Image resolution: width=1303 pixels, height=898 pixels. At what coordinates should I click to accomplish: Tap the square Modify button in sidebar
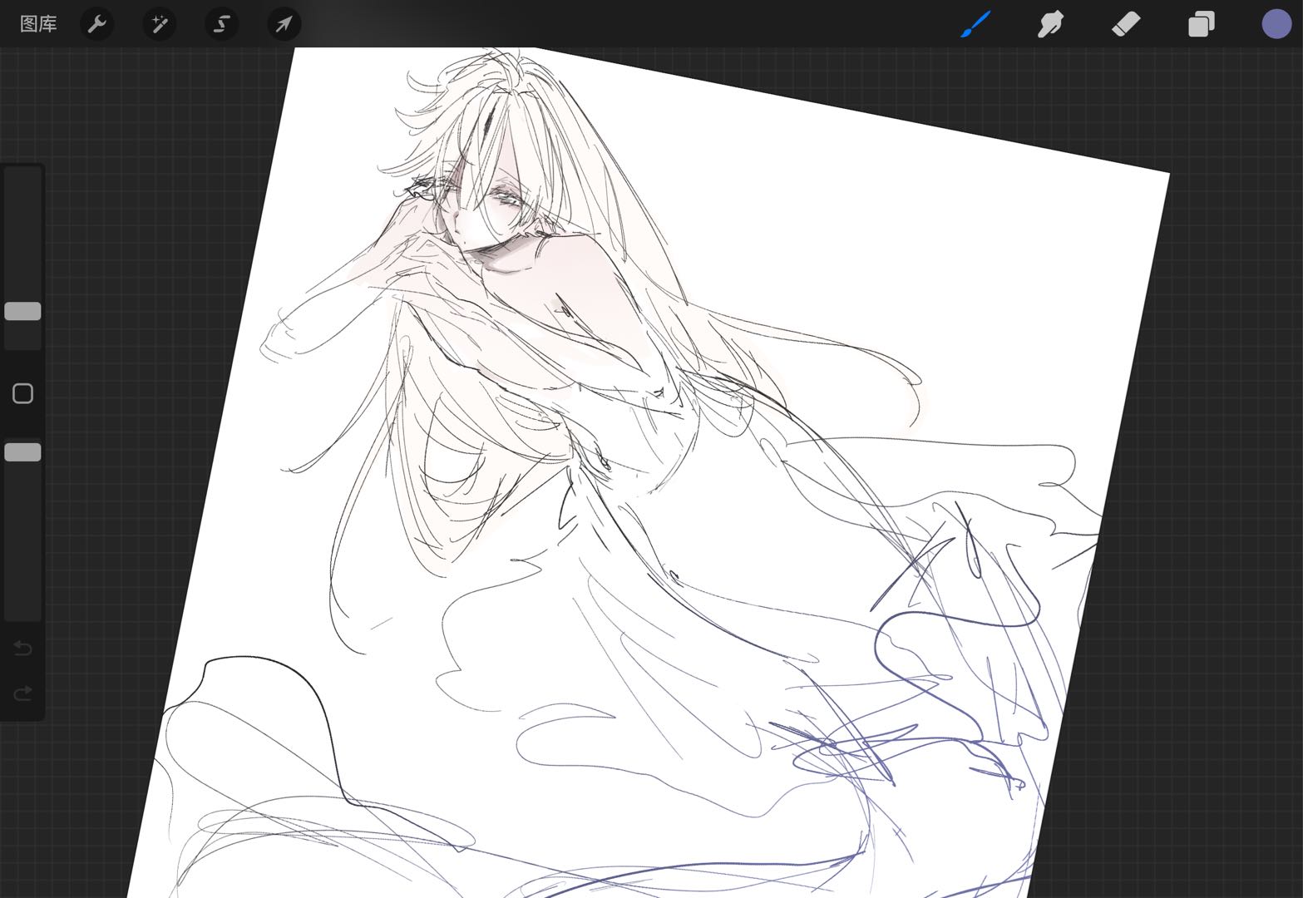click(x=22, y=393)
